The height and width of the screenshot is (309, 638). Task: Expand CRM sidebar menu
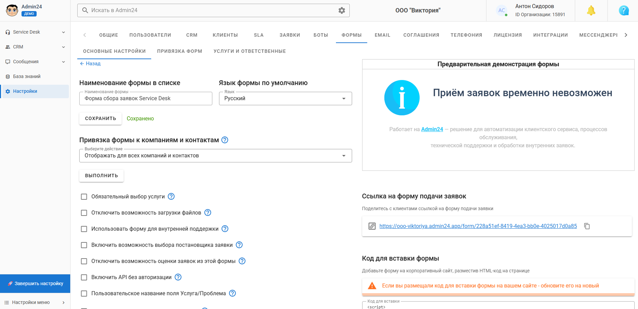click(x=35, y=47)
